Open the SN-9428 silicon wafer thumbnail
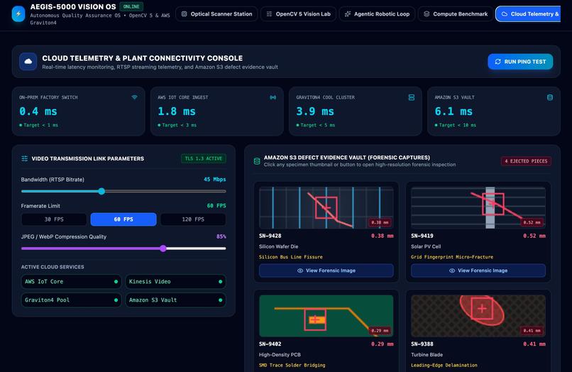572x372 pixels. click(326, 208)
